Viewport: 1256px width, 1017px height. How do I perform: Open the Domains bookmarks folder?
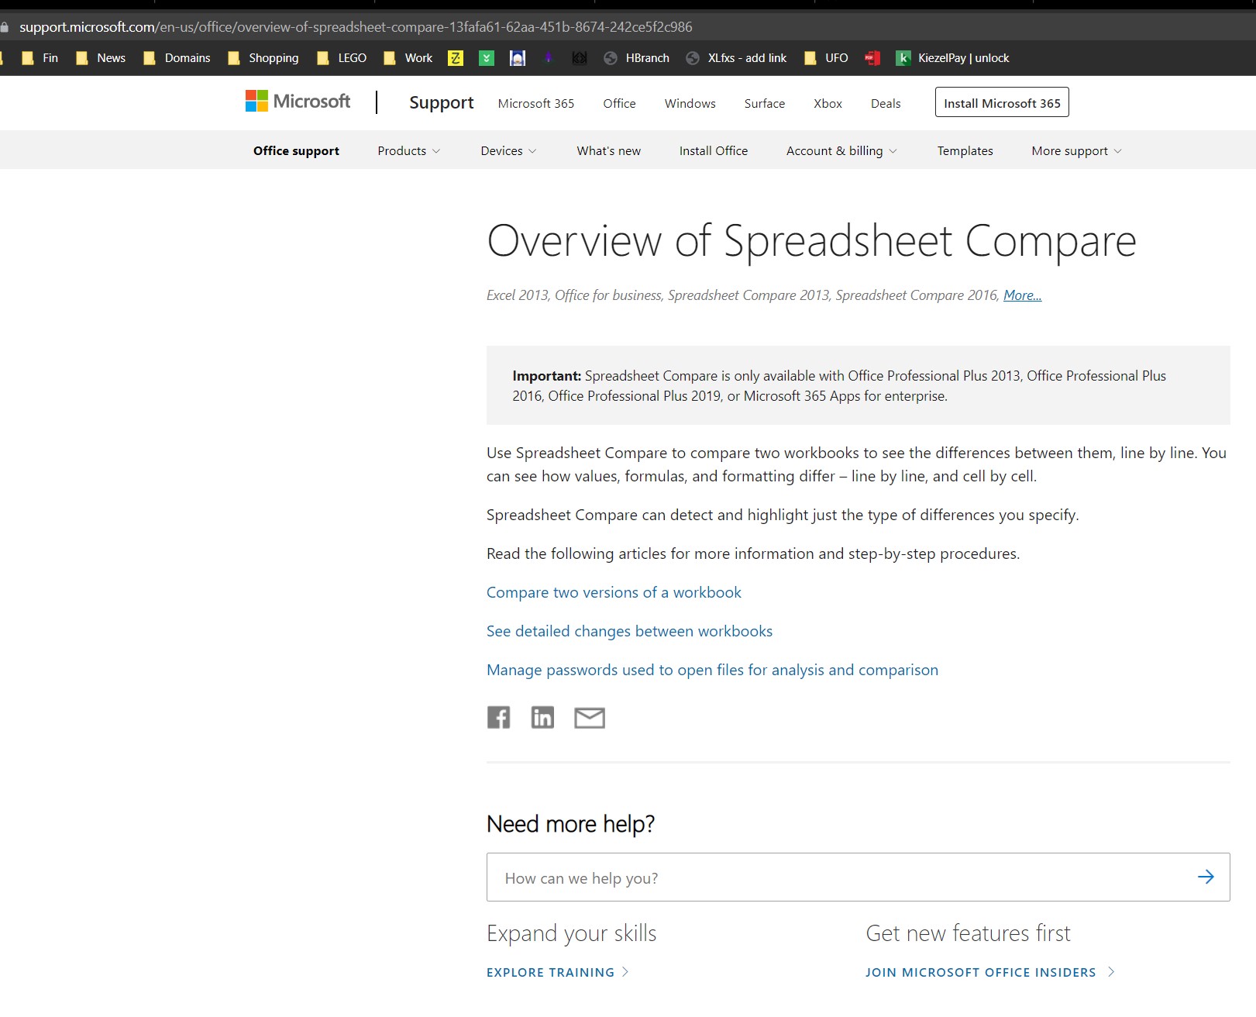pos(177,58)
